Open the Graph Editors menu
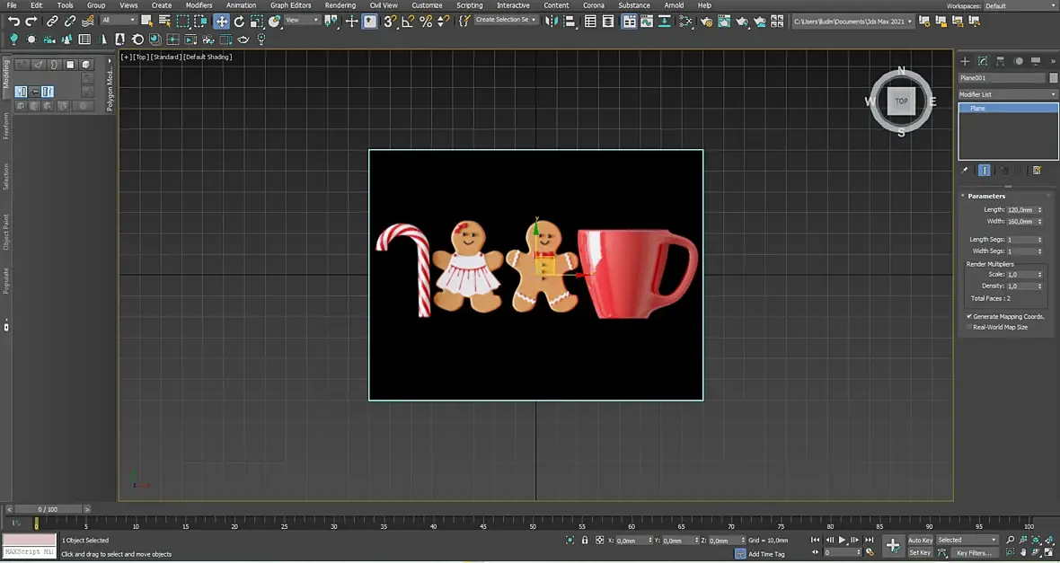The image size is (1060, 563). tap(291, 5)
